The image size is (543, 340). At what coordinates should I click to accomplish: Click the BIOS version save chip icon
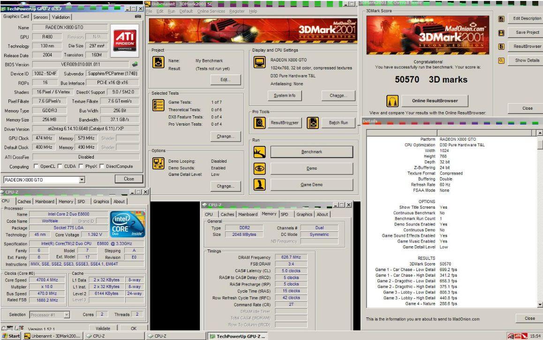click(135, 64)
